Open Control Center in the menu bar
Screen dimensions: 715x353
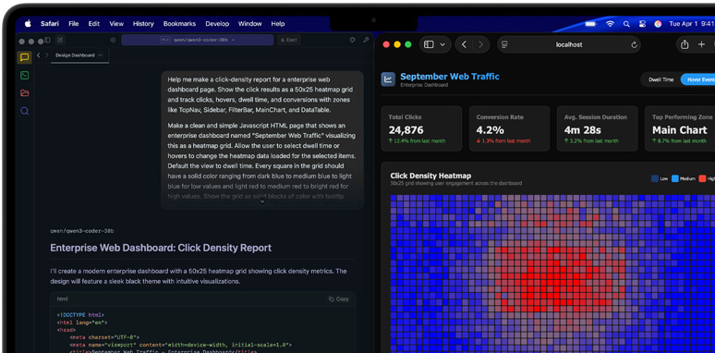coord(642,24)
